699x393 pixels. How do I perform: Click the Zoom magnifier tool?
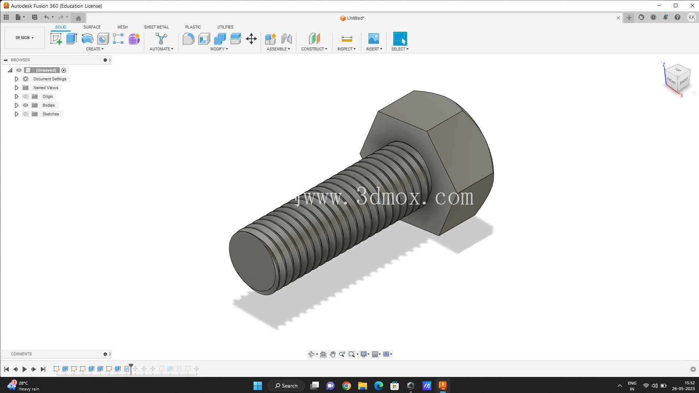342,354
